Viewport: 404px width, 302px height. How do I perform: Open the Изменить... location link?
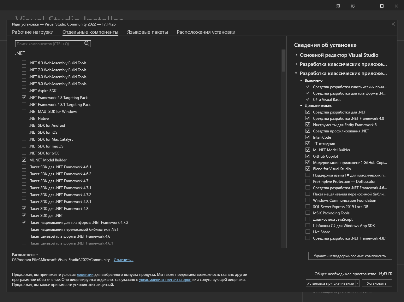(123, 260)
